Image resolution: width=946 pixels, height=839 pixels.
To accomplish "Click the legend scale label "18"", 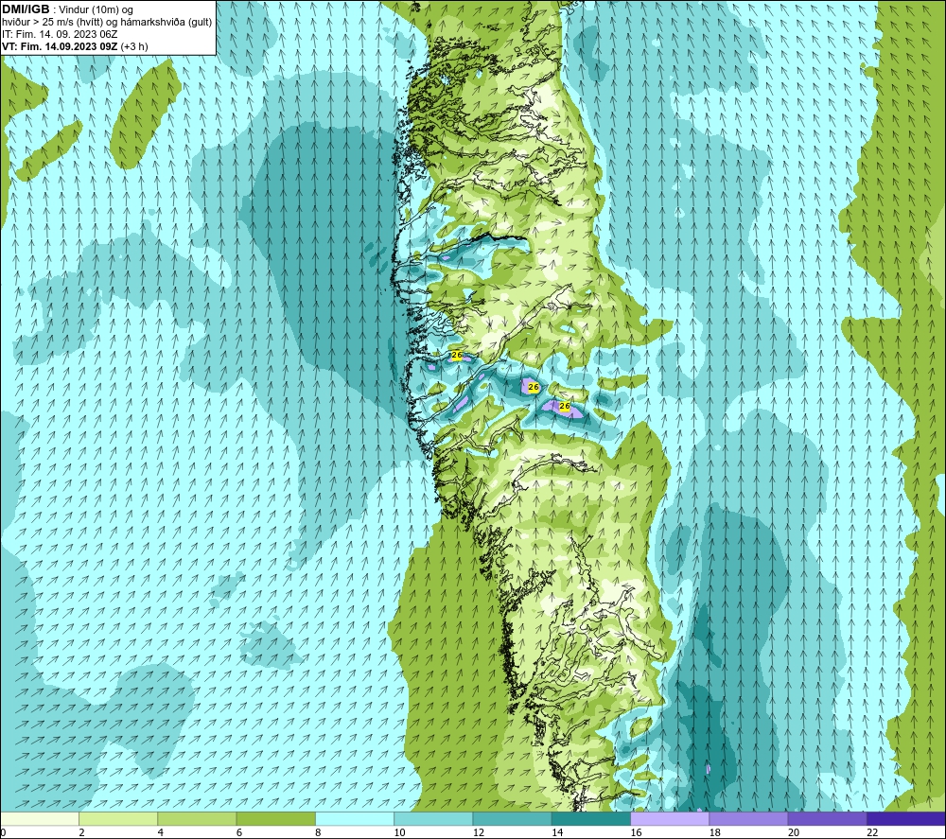I will click(x=714, y=833).
